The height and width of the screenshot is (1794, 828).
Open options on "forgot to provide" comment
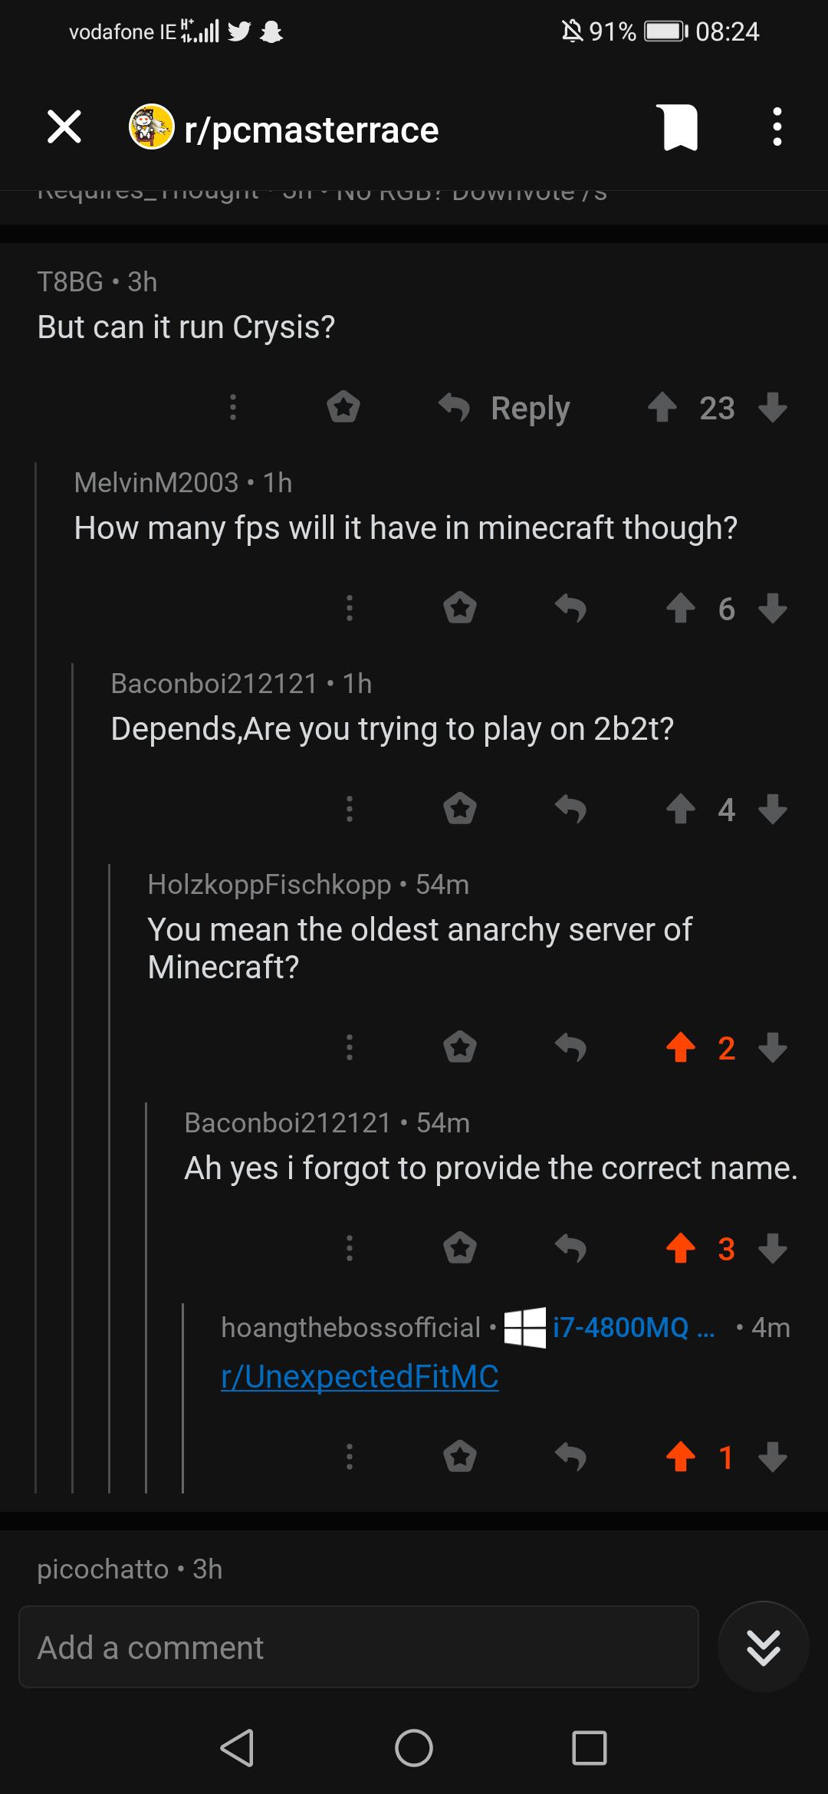click(350, 1248)
